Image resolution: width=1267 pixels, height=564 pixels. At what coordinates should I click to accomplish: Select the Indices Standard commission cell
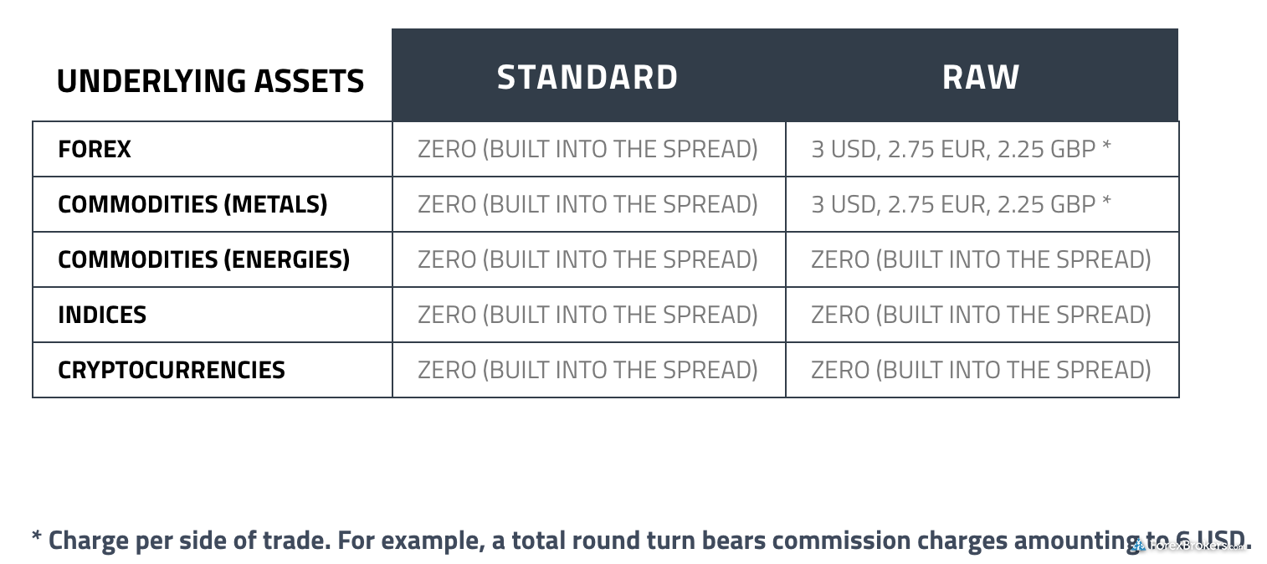point(588,315)
